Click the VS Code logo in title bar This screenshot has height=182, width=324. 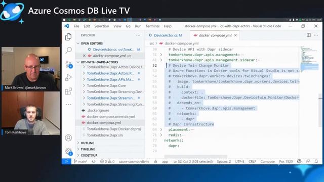(x=66, y=26)
